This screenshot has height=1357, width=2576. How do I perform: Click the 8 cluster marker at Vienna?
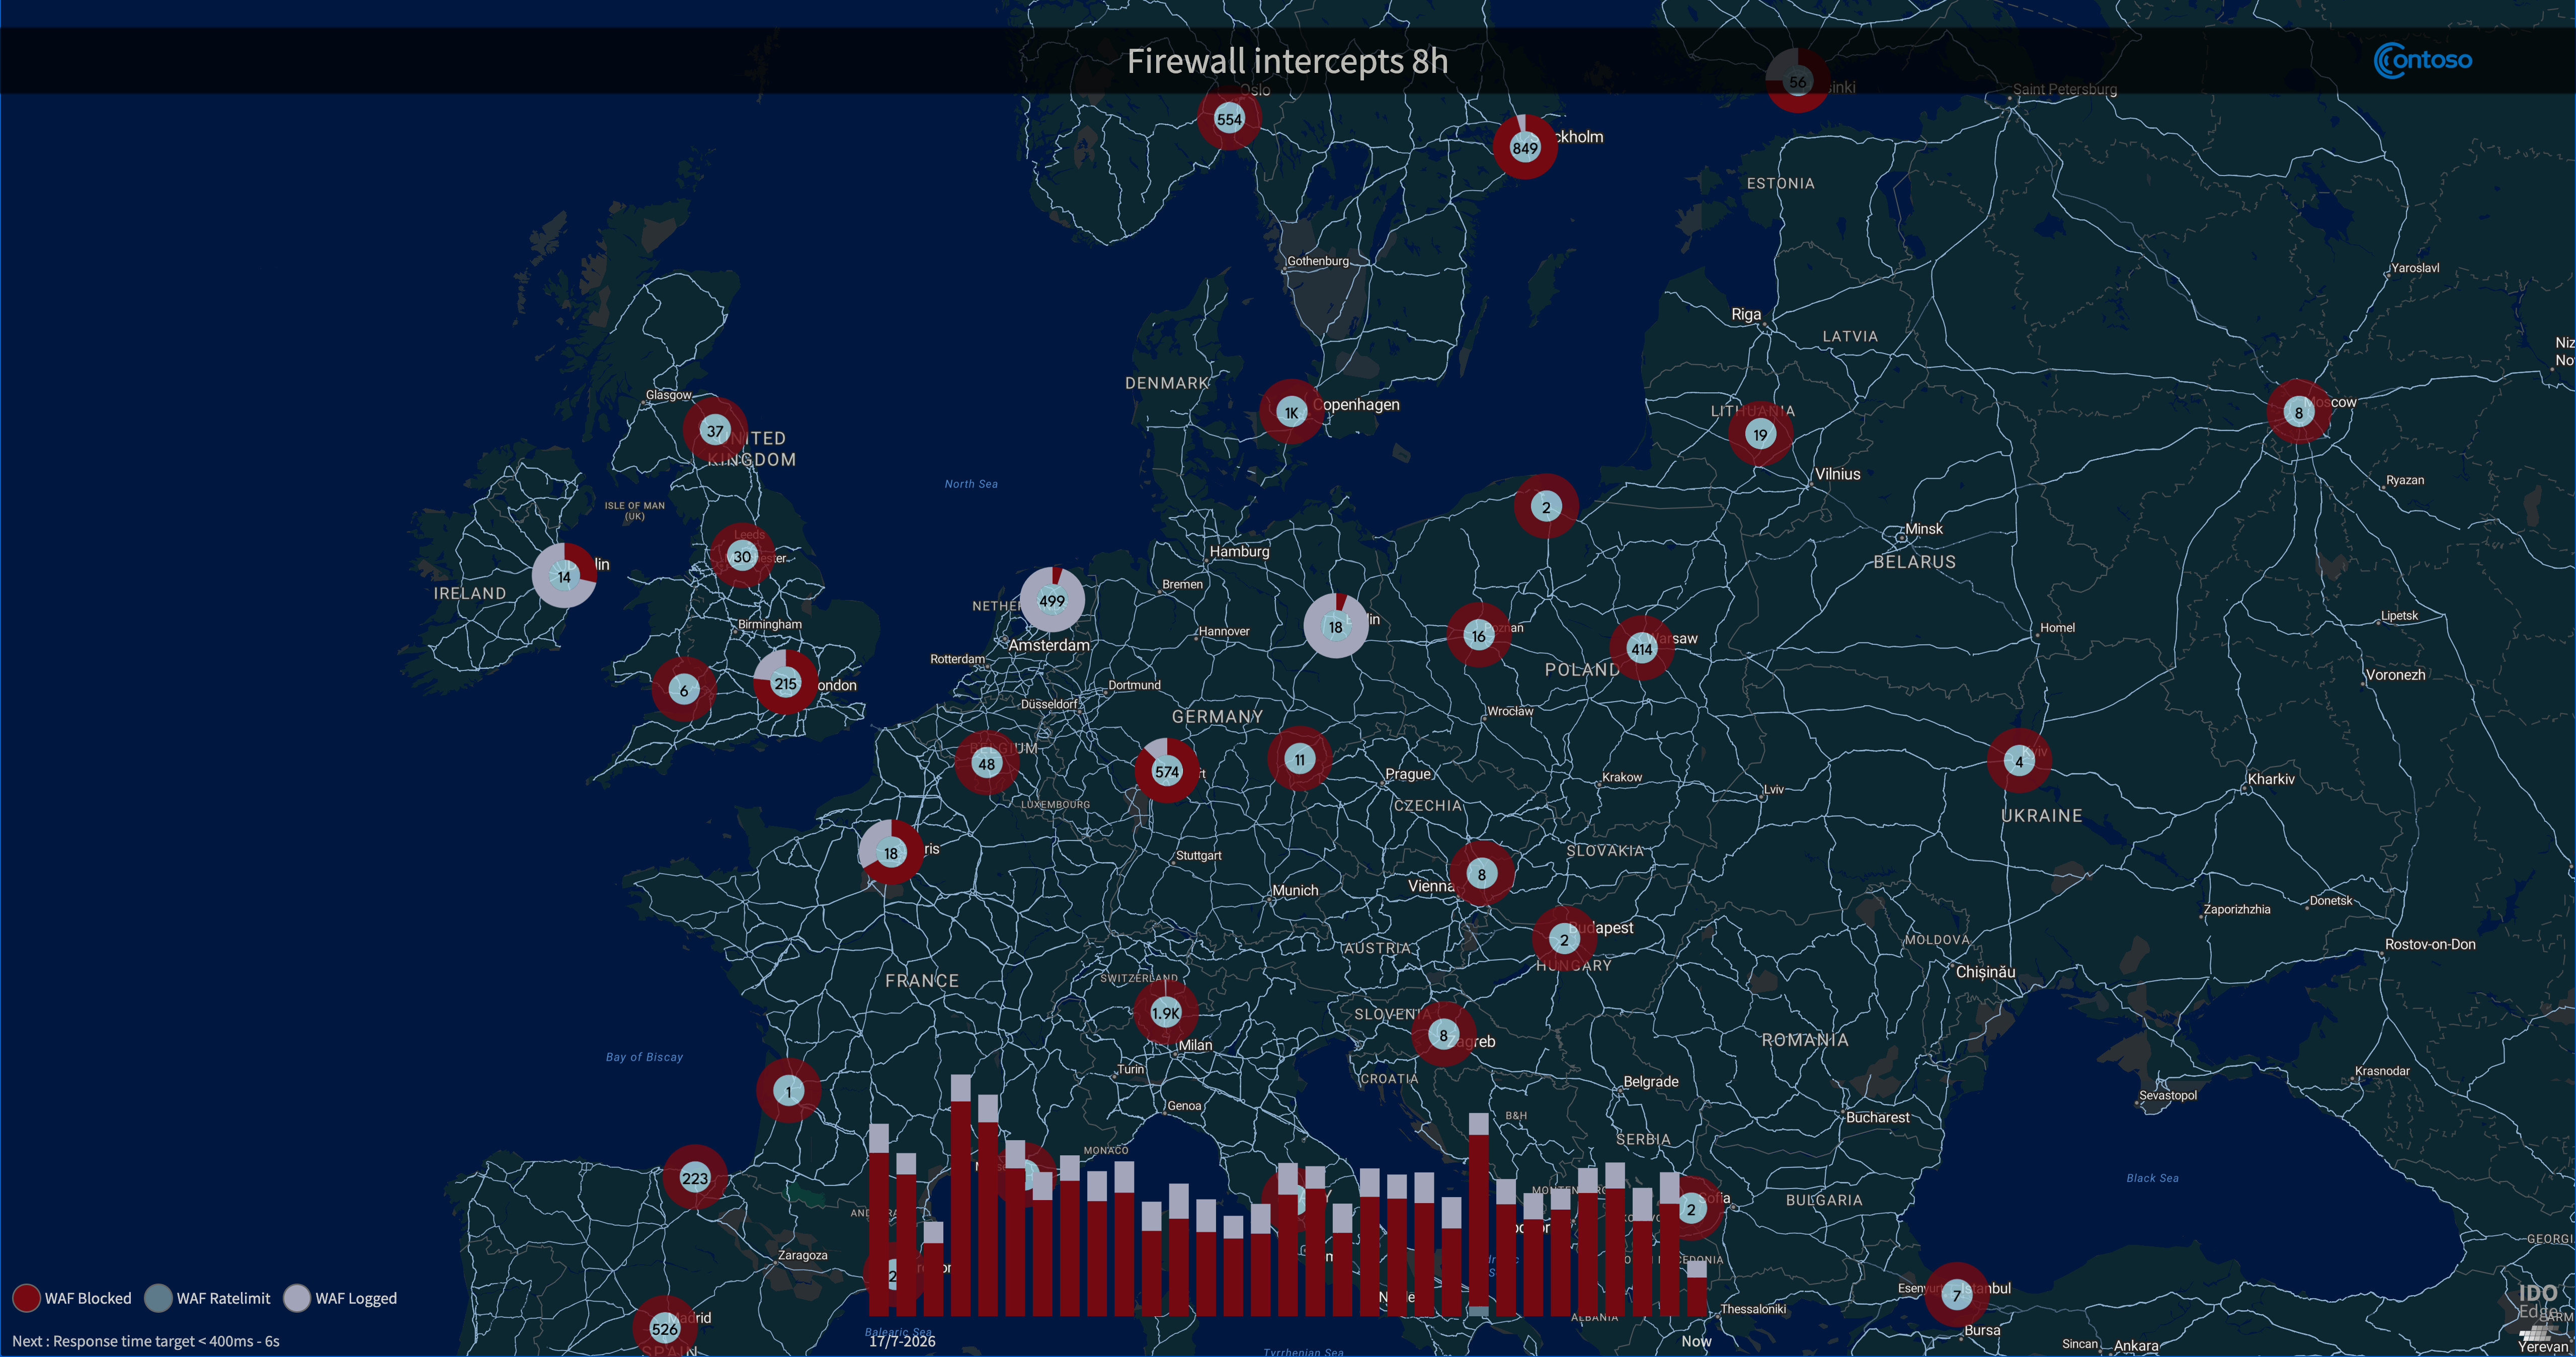coord(1482,873)
